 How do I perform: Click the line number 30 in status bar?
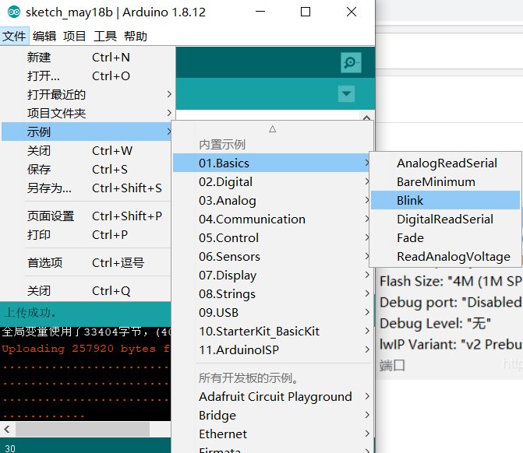(10, 448)
